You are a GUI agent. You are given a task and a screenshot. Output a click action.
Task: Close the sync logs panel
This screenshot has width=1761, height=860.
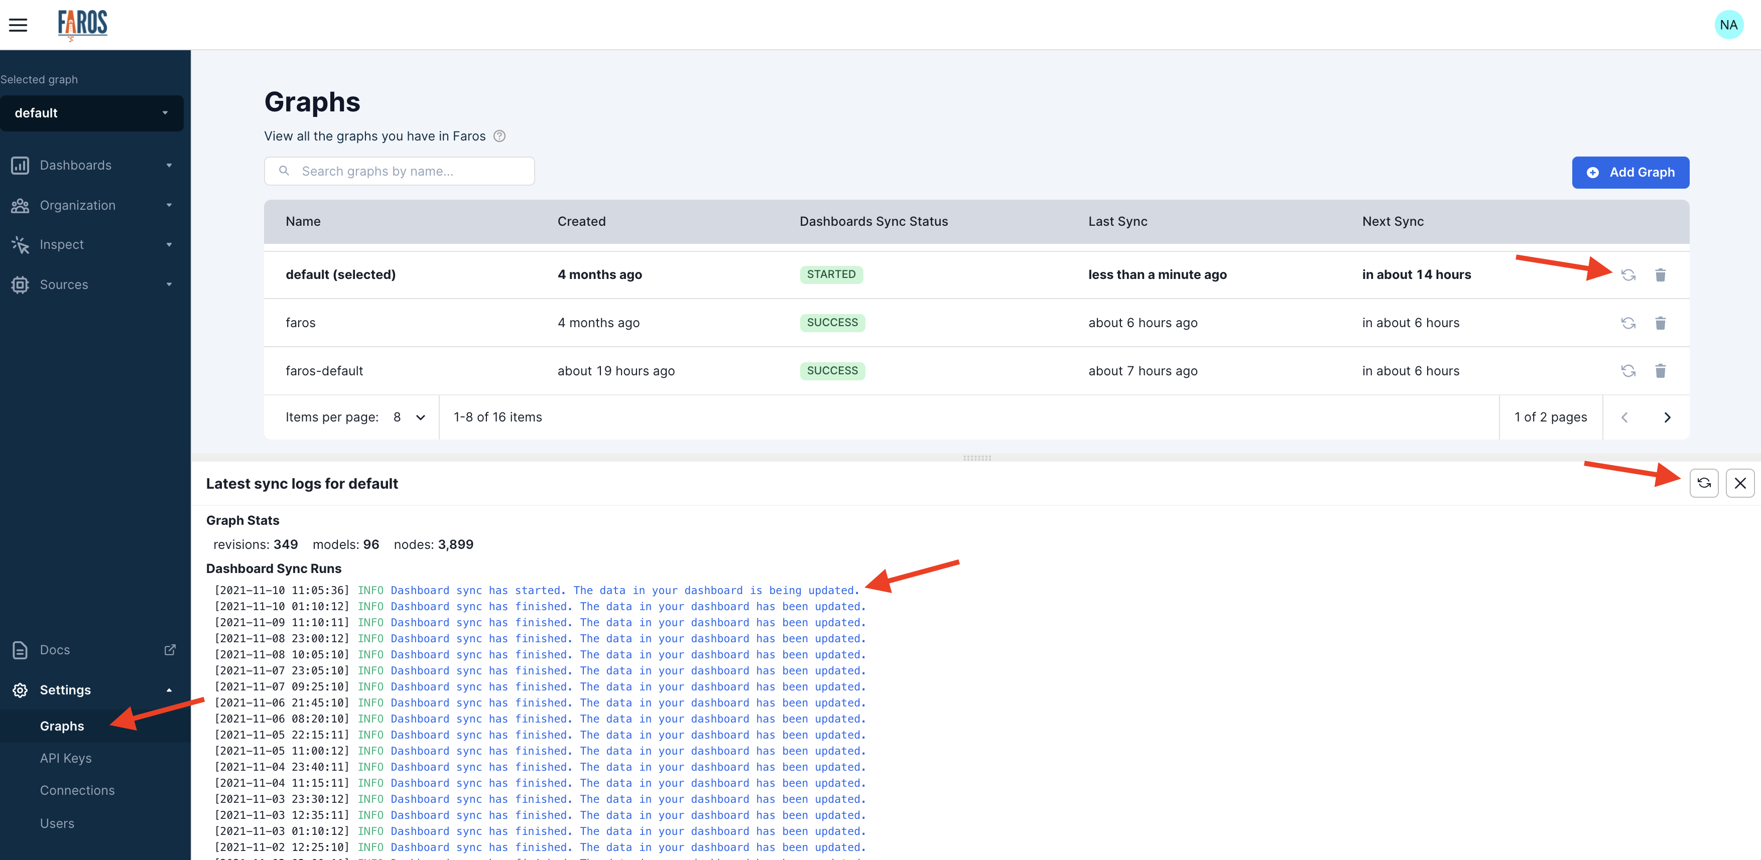pos(1740,483)
